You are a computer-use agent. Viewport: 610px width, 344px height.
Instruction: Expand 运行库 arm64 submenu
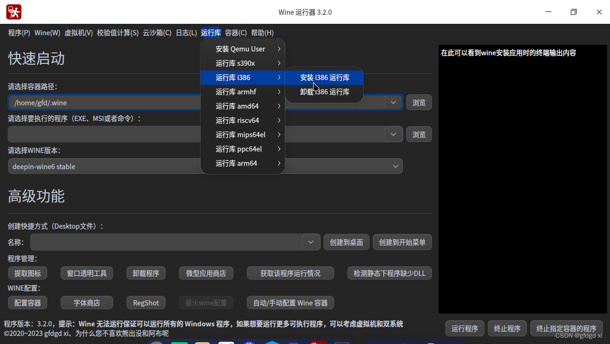242,163
